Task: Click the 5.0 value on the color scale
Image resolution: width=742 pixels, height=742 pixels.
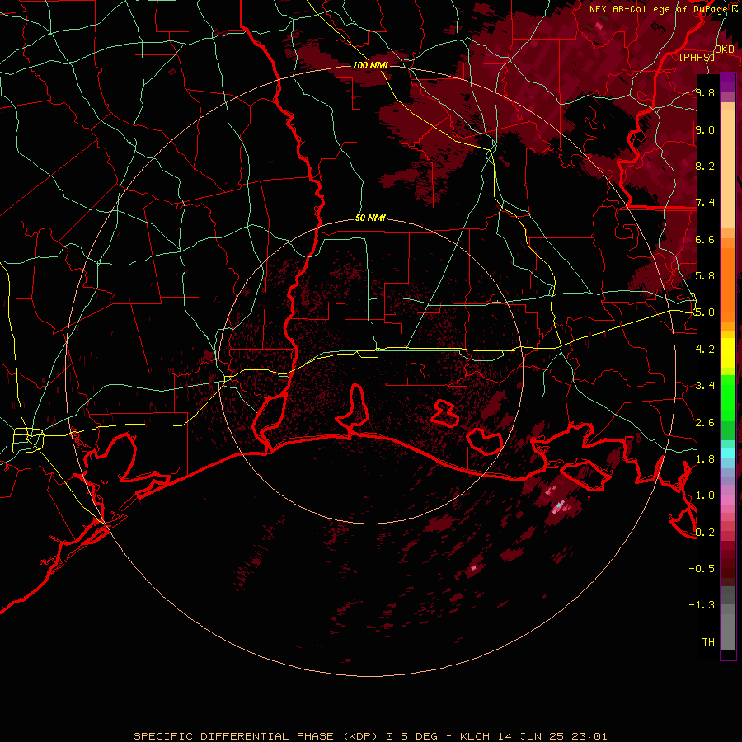Action: coord(705,312)
